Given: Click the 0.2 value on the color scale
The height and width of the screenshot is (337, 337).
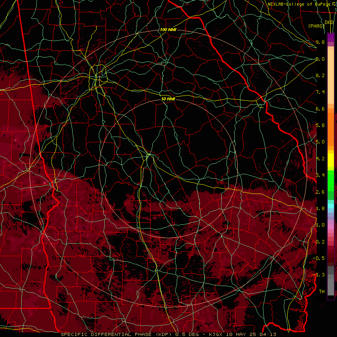Looking at the screenshot, I should [320, 242].
